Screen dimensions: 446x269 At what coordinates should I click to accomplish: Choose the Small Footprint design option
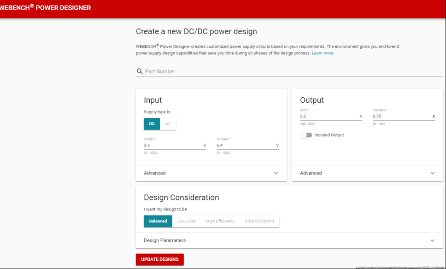[259, 221]
